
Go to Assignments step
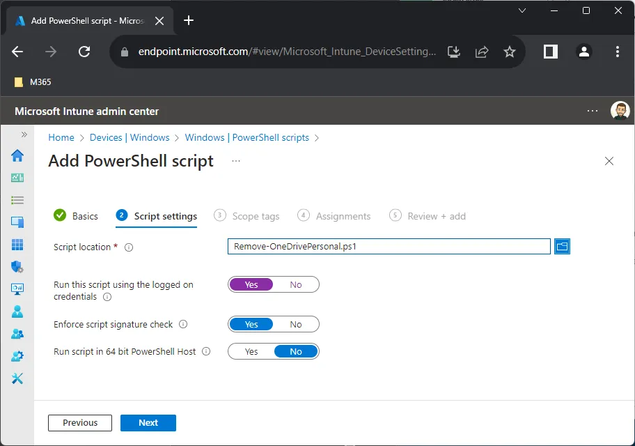334,216
